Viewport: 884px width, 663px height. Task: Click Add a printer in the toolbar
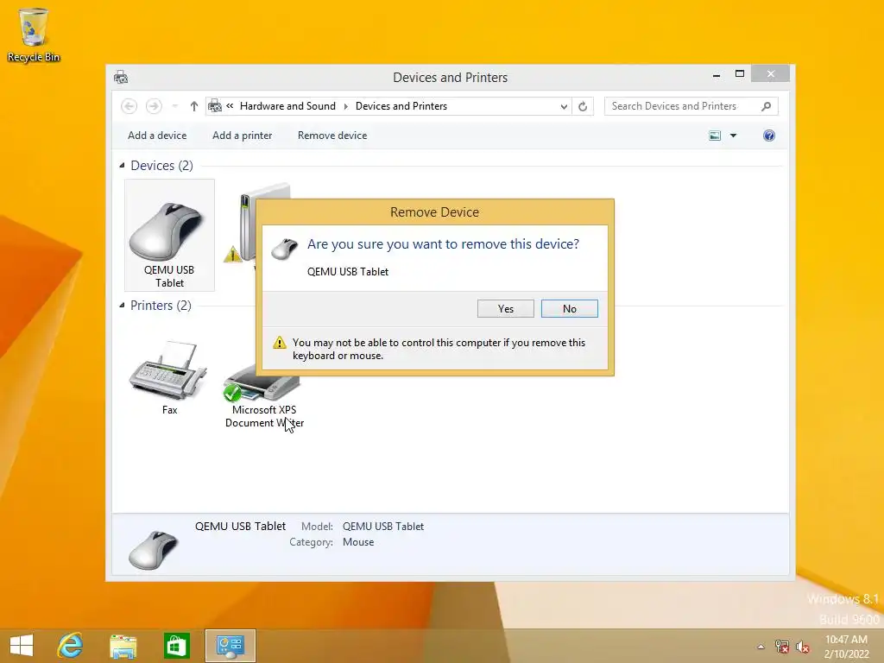click(x=242, y=136)
